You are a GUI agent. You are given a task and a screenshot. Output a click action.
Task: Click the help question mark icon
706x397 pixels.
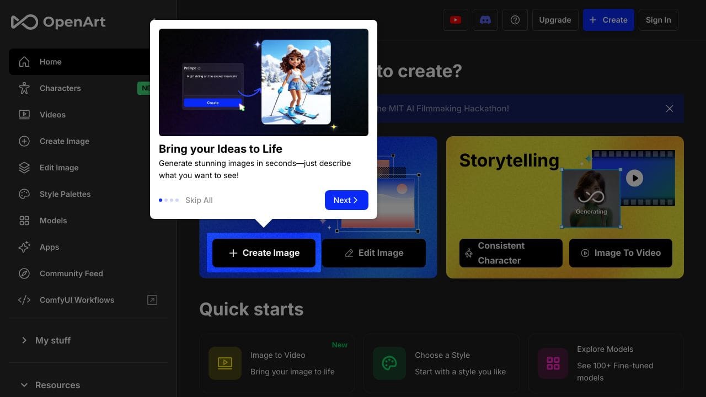pyautogui.click(x=515, y=20)
